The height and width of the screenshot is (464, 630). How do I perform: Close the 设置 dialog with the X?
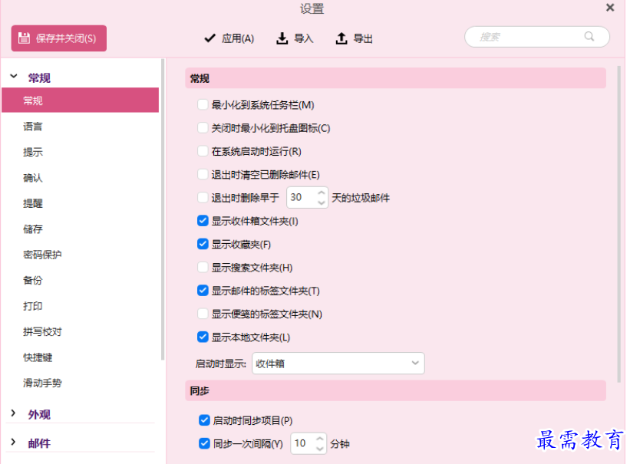coord(610,8)
